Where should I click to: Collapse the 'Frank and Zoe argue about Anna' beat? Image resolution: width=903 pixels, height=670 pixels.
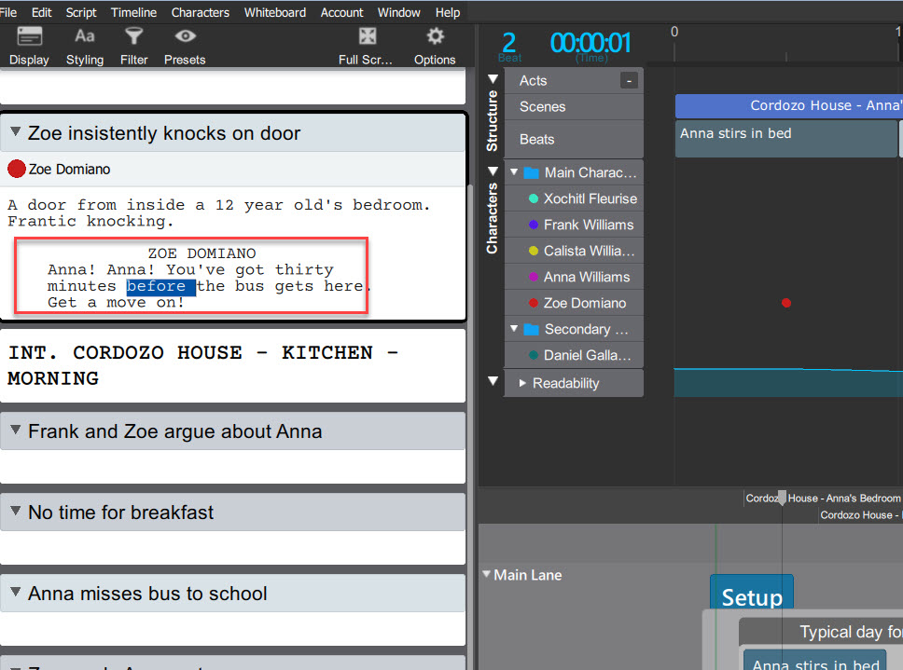pos(16,430)
